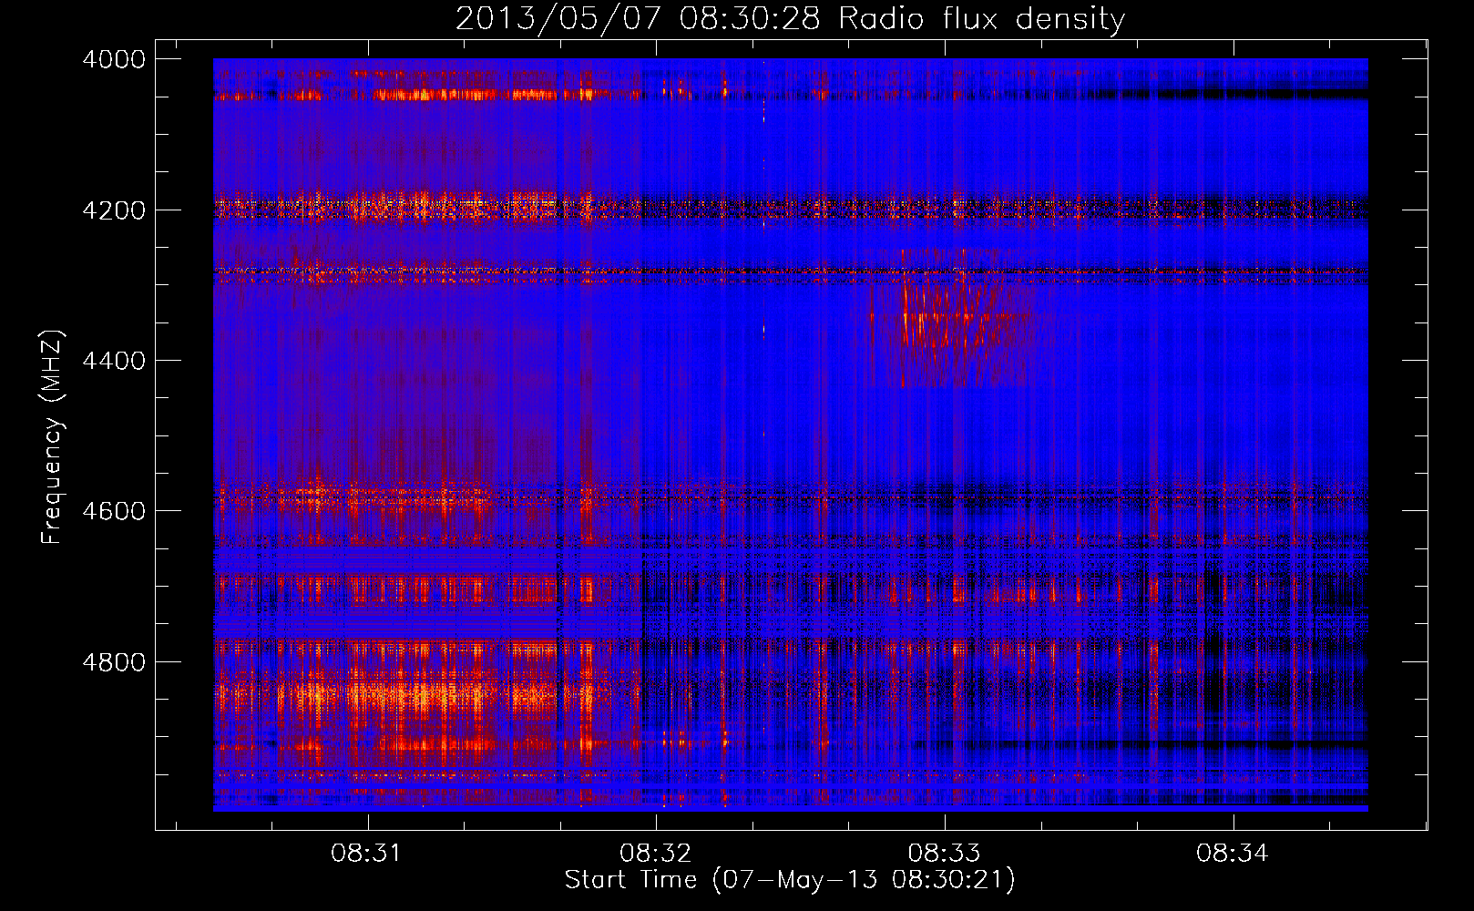Click the 'Start Time (07-May-13 08:30:21)' label
1474x911 pixels.
tap(790, 880)
